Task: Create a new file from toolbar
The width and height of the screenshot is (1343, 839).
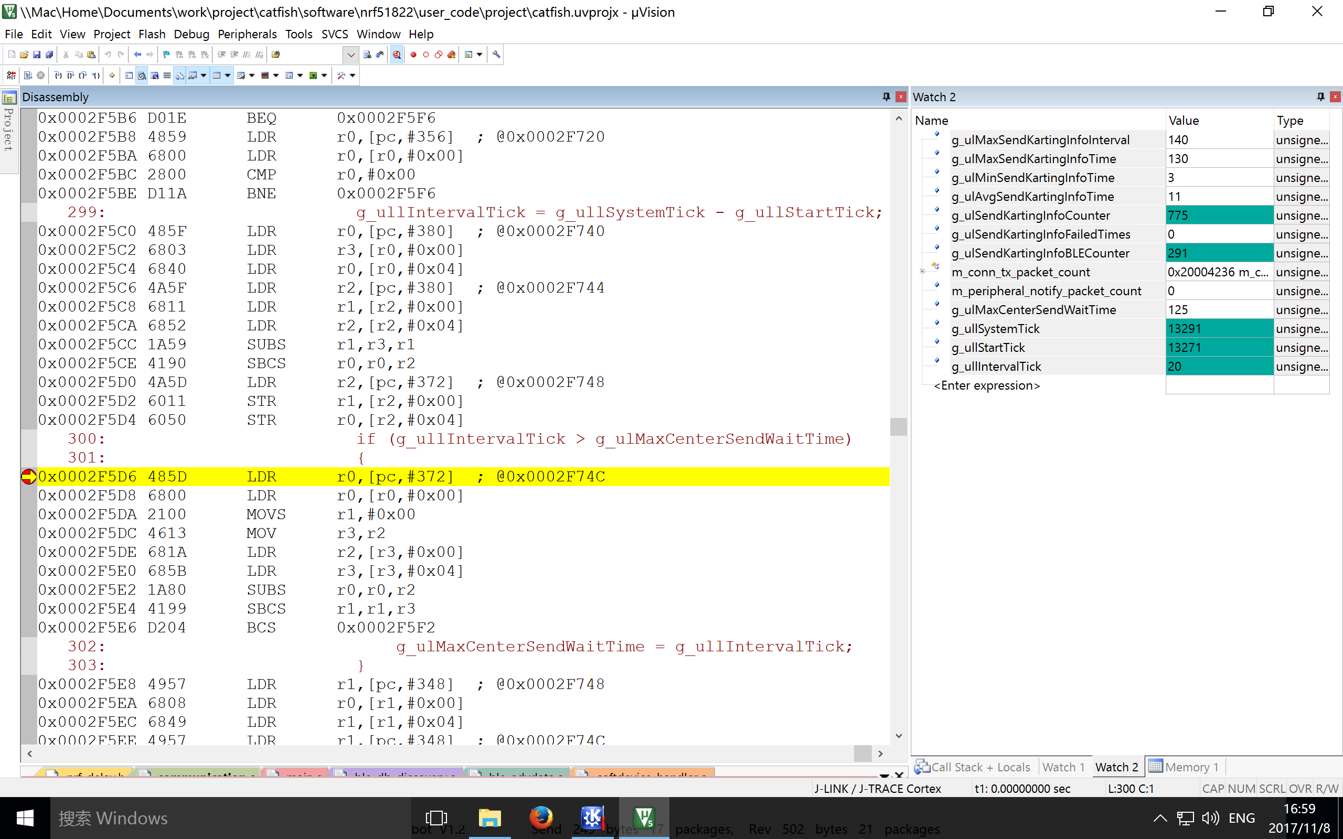Action: tap(12, 55)
